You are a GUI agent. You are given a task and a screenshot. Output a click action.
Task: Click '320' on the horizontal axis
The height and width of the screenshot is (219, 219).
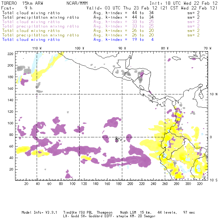click(x=199, y=184)
